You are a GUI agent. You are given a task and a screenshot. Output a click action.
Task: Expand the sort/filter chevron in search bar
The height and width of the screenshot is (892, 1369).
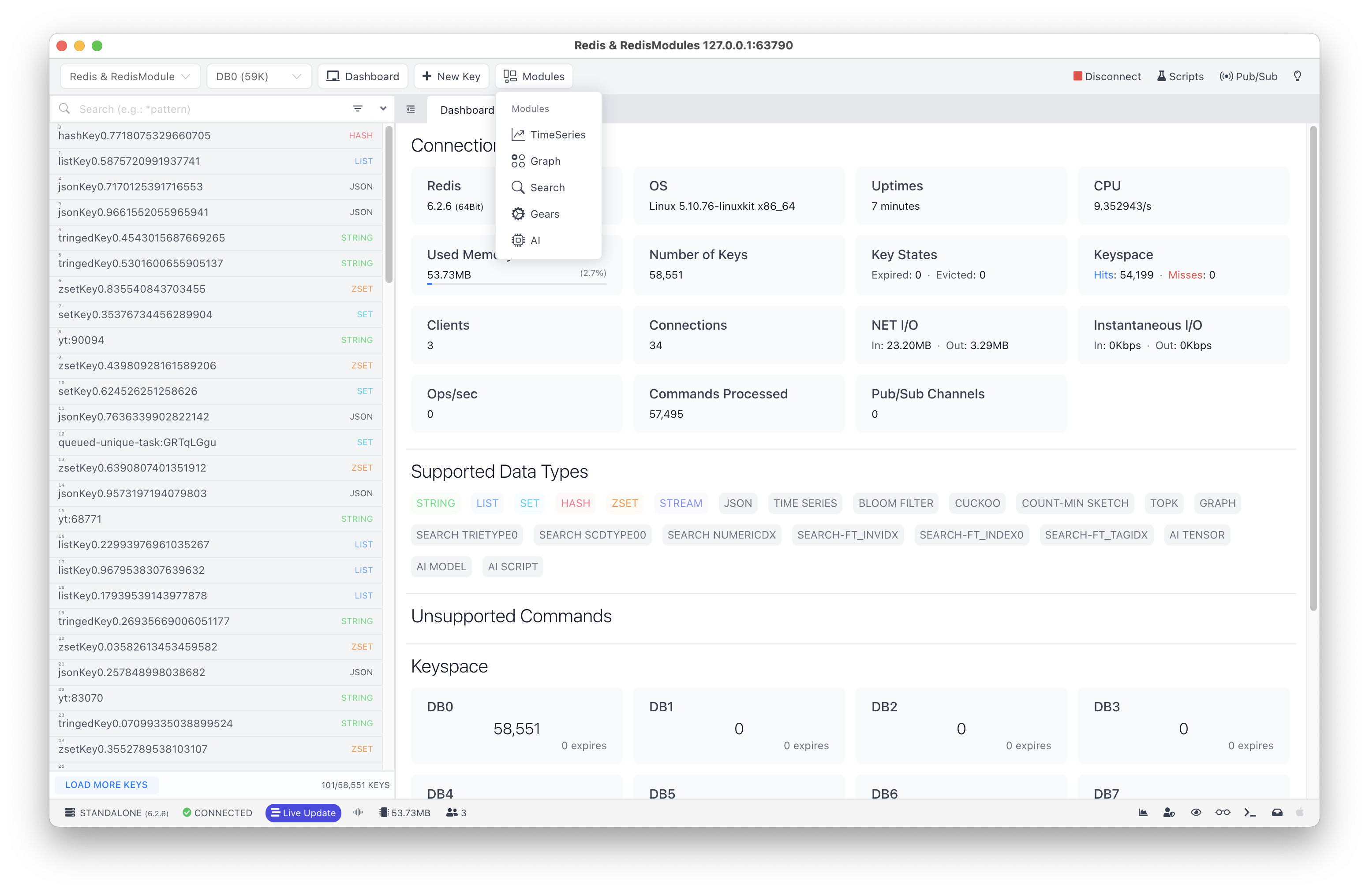tap(382, 108)
